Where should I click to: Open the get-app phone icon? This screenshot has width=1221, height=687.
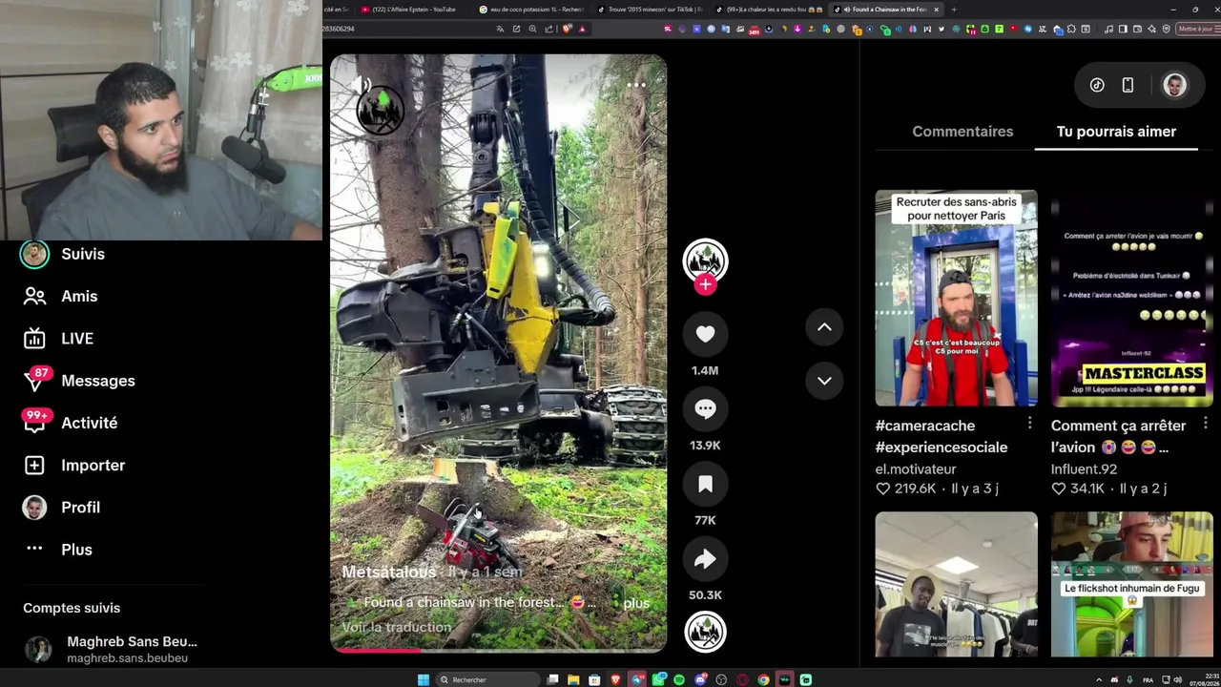pos(1128,85)
